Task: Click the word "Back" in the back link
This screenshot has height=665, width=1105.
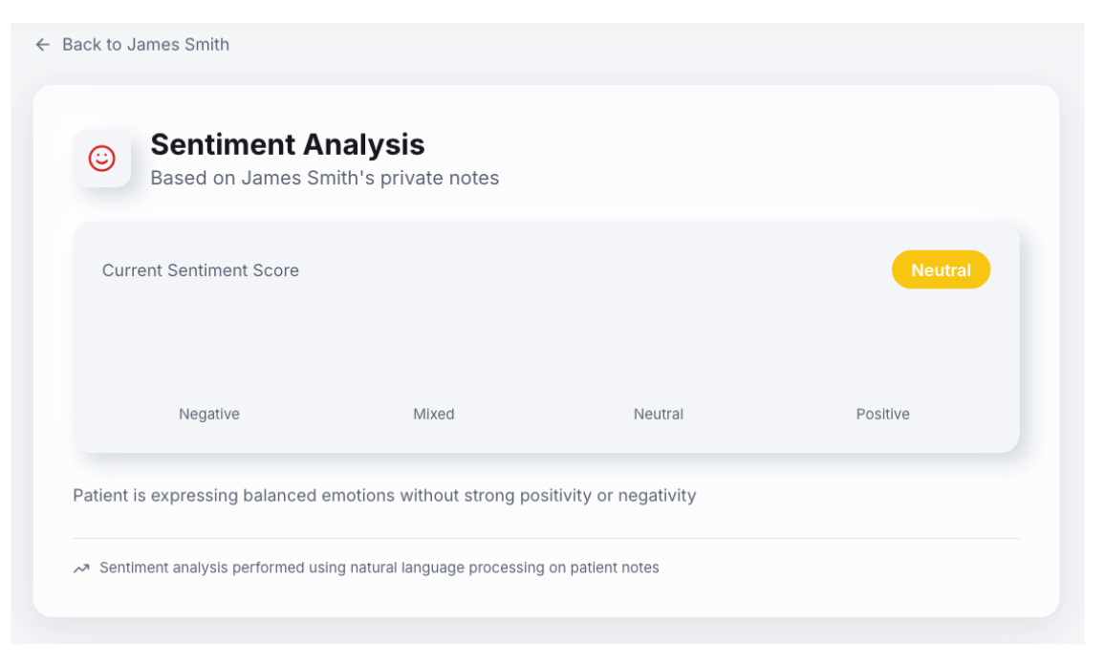Action: [x=80, y=45]
